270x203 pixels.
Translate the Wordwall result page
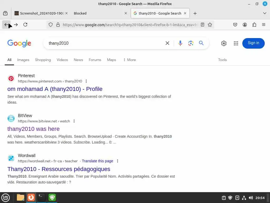tap(98, 161)
